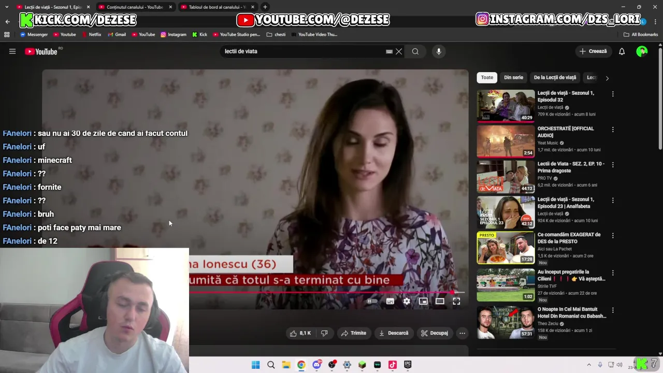Toggle autoplay switch in the player
The height and width of the screenshot is (373, 663).
coord(372,301)
